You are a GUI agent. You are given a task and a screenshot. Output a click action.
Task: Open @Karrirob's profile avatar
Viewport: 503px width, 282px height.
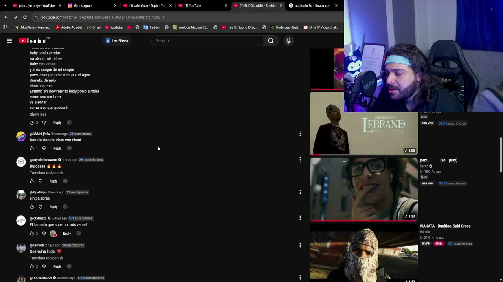21,248
